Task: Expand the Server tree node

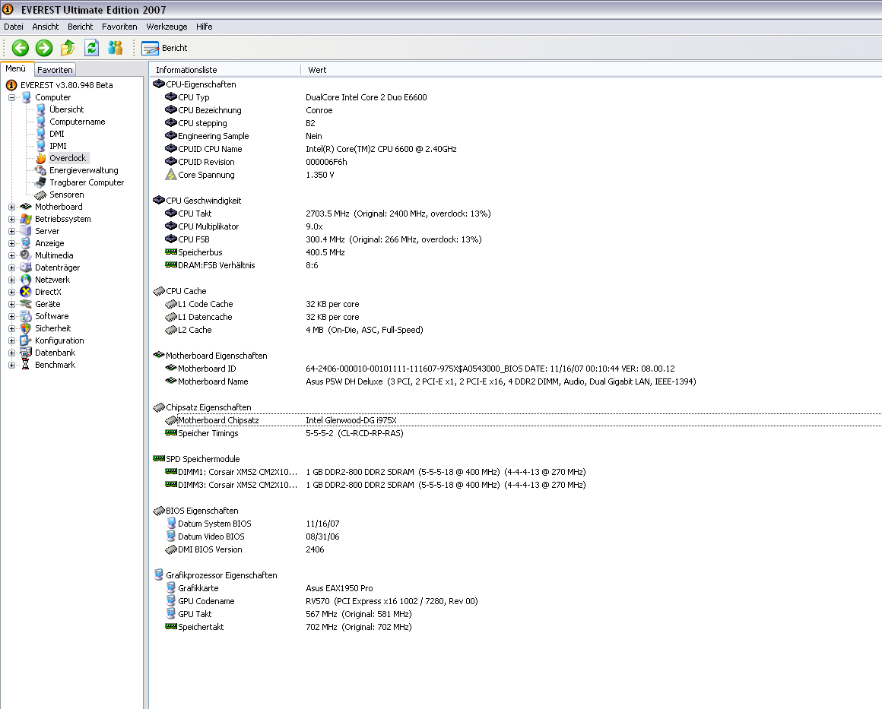Action: [x=11, y=231]
